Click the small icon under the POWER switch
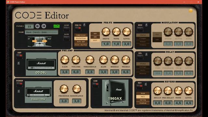Screen dimensions: 208x117 point(19,91)
